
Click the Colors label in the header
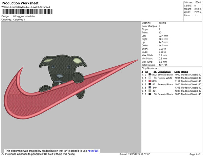point(188,6)
